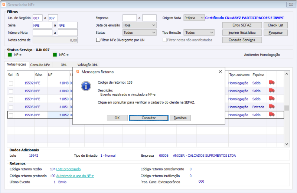Select the checkbox for row ID 15595
The width and height of the screenshot is (297, 193).
pyautogui.click(x=11, y=107)
